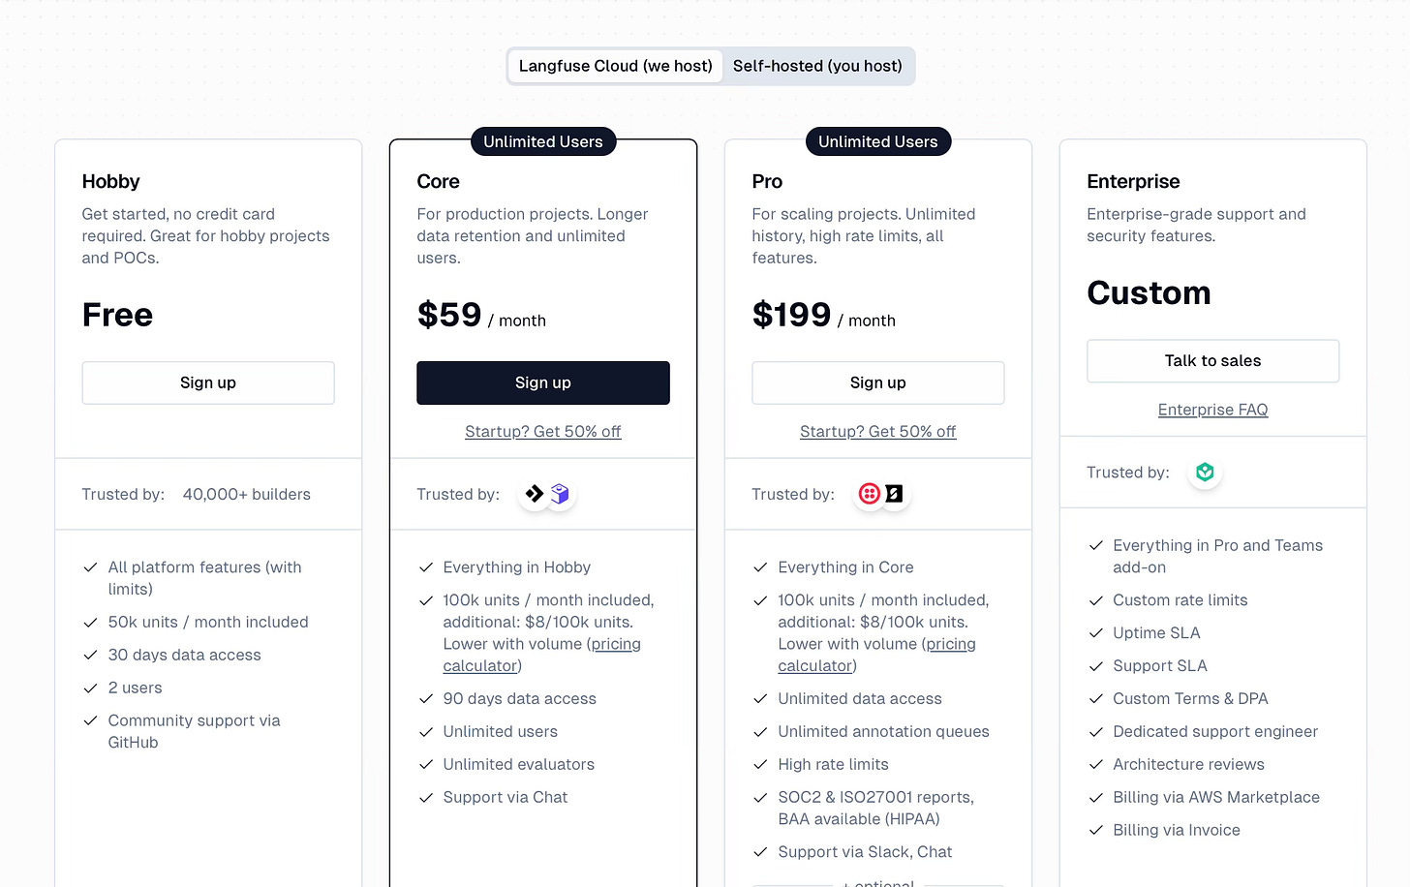Sign up for the Pro $199 plan
The height and width of the screenshot is (887, 1410).
[878, 382]
